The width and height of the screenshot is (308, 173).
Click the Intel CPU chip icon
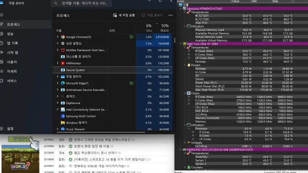[185, 44]
